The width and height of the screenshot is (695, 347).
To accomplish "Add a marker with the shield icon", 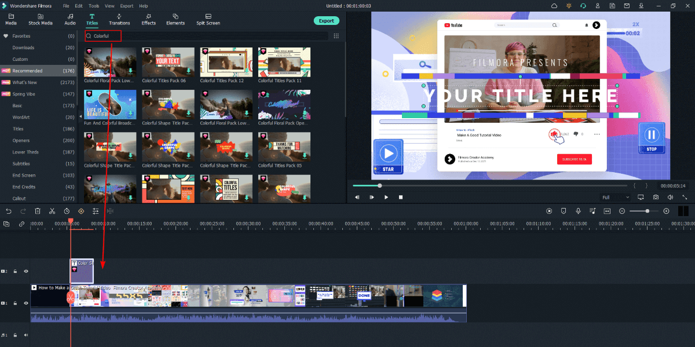I will point(564,211).
